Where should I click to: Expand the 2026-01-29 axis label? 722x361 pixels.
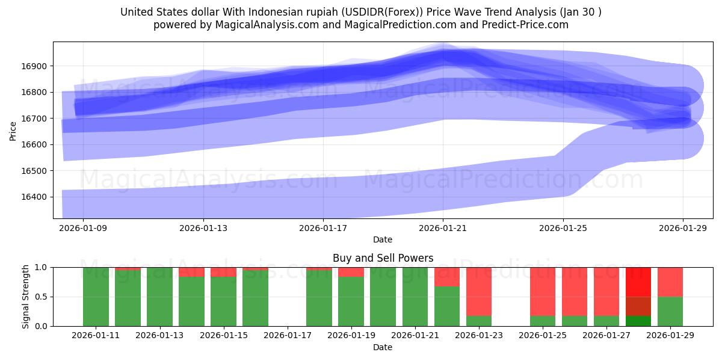coord(683,227)
